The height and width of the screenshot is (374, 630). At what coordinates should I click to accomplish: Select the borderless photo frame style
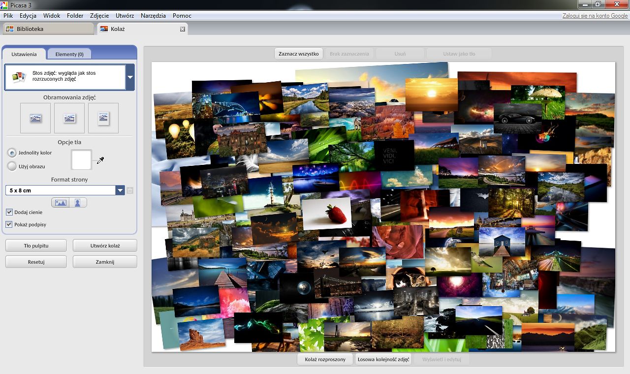tap(35, 118)
